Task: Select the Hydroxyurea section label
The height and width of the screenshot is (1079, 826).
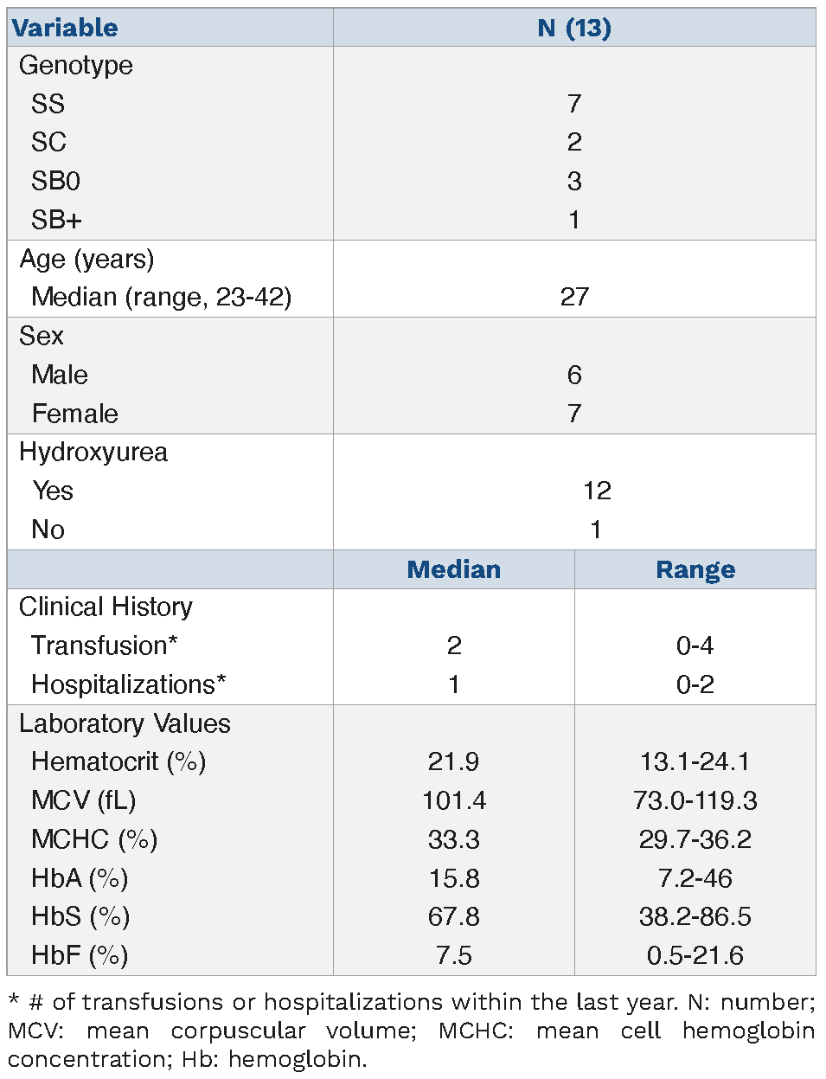Action: coord(93,453)
